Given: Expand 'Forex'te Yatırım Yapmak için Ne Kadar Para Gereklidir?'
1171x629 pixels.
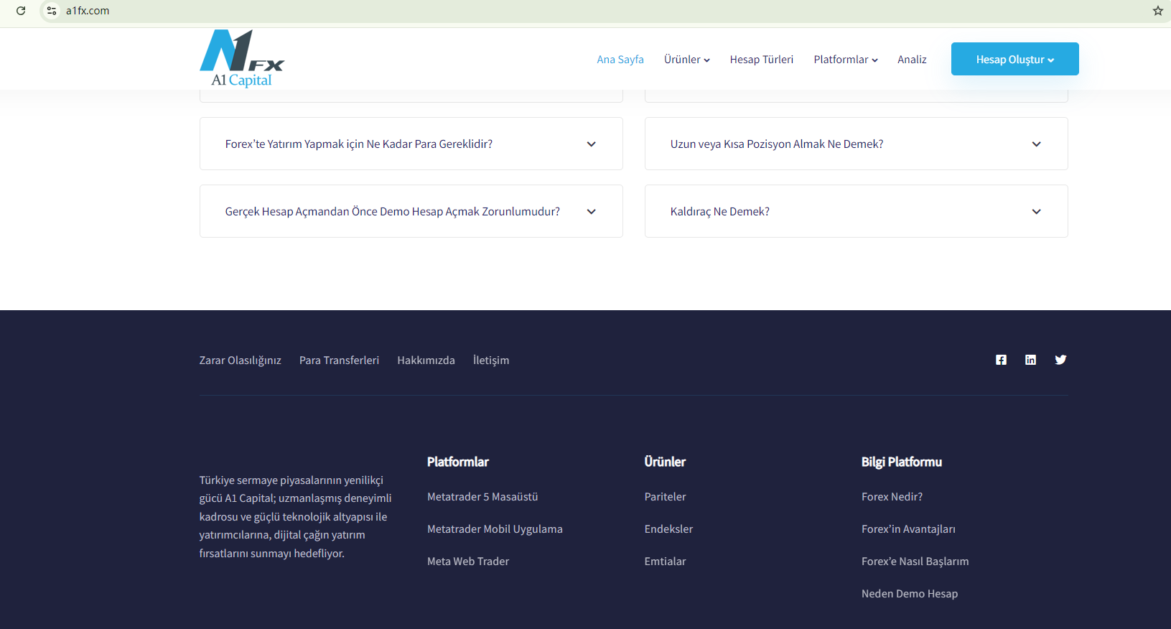Looking at the screenshot, I should point(411,144).
